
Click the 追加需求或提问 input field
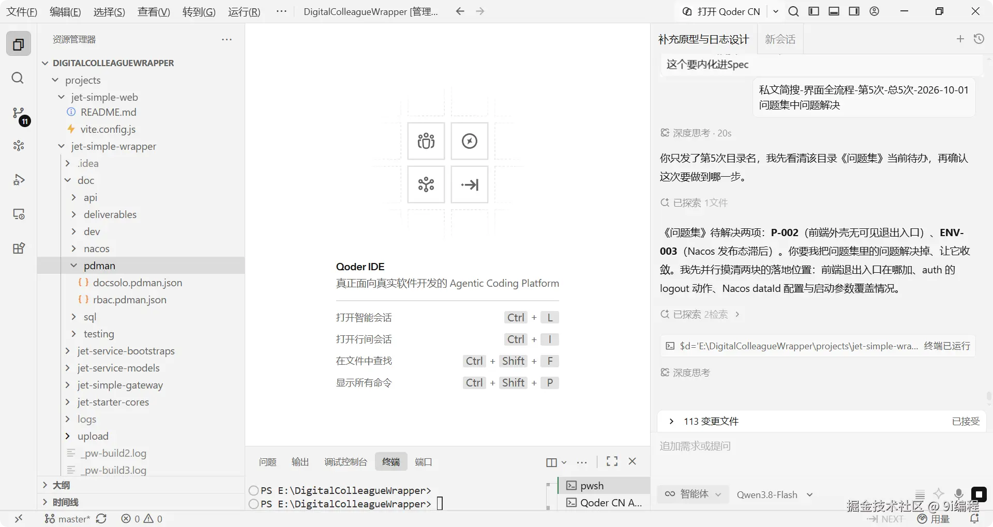click(821, 446)
